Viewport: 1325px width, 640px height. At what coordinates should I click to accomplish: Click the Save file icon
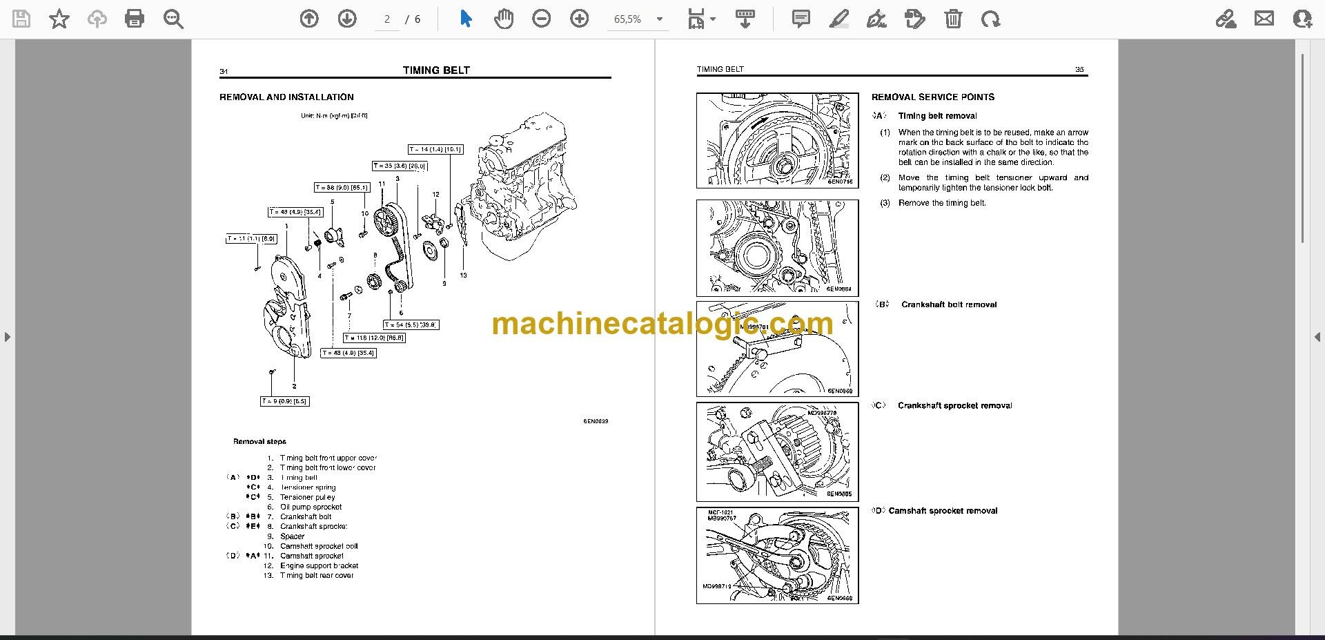(21, 19)
